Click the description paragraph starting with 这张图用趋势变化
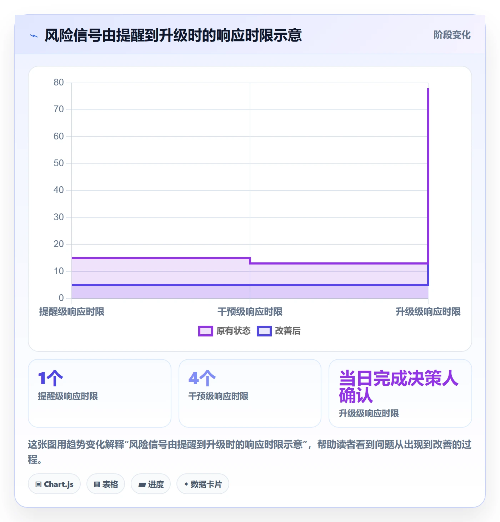The image size is (500, 522). tap(250, 452)
